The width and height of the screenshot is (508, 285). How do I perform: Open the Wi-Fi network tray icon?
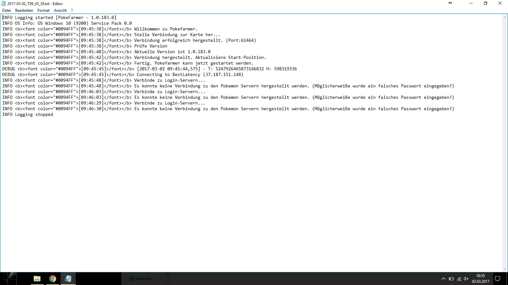click(x=459, y=279)
